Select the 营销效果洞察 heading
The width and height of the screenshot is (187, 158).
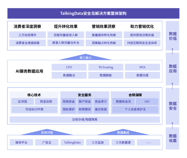click(104, 27)
